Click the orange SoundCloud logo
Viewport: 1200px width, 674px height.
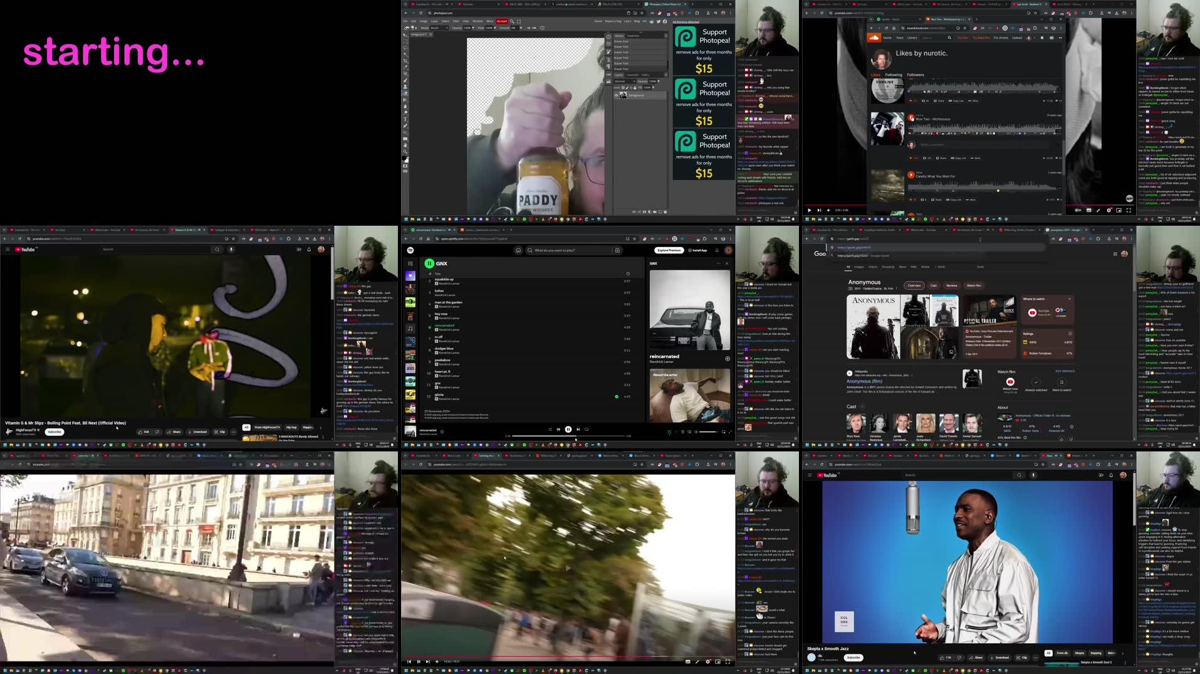pos(874,38)
